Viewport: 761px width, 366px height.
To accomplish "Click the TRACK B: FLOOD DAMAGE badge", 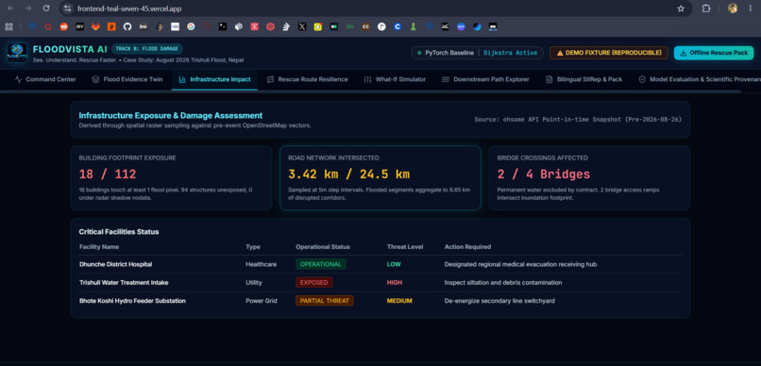I will [x=147, y=48].
